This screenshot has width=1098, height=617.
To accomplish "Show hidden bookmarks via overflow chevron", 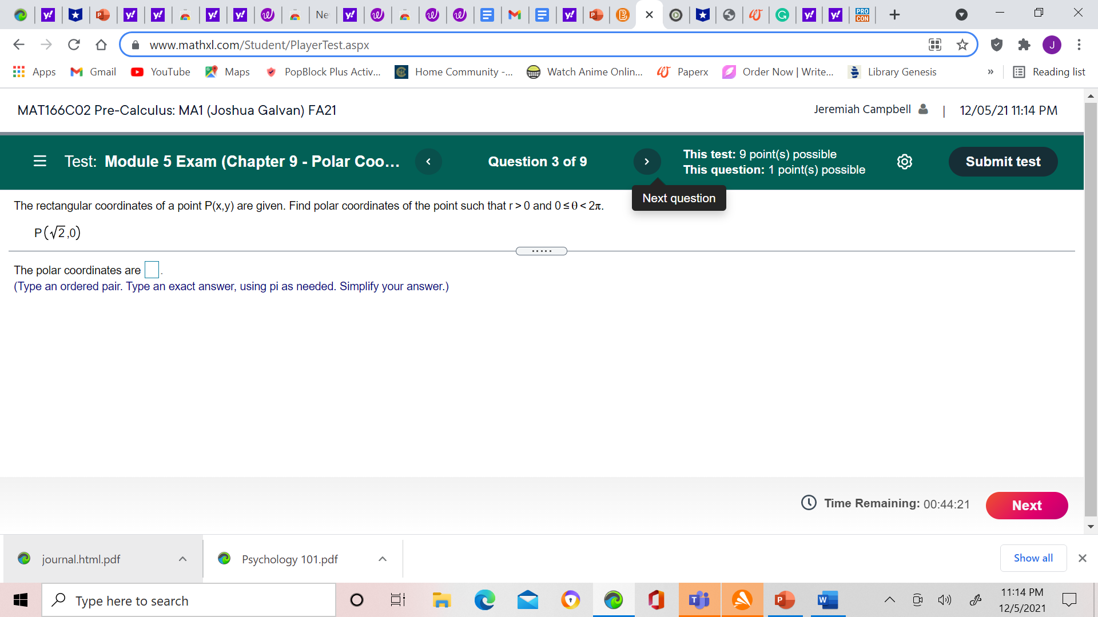I will pyautogui.click(x=991, y=72).
